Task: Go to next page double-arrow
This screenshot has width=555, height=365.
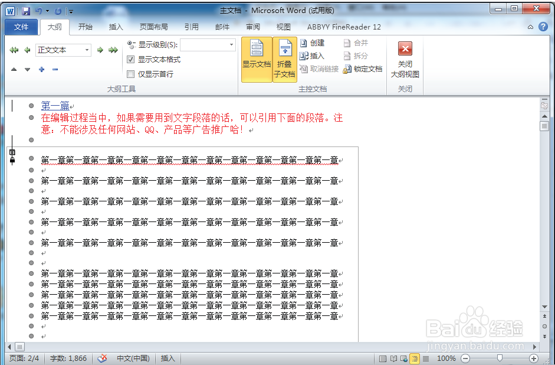Action: 544,336
